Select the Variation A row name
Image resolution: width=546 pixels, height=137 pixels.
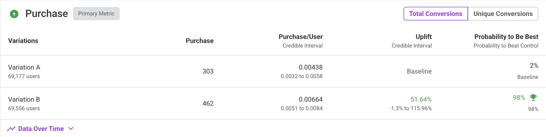click(24, 67)
